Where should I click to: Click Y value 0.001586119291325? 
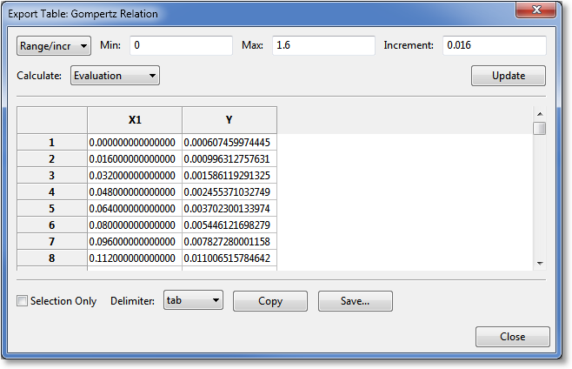coord(229,176)
